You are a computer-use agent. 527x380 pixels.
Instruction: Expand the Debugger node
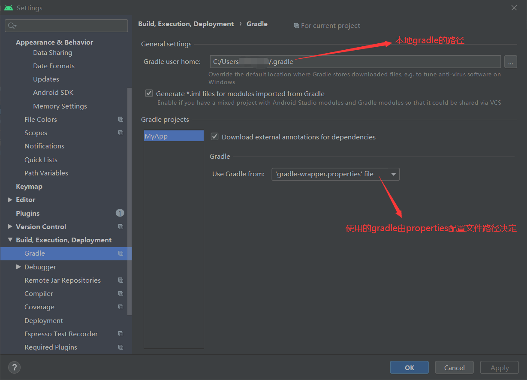(18, 267)
